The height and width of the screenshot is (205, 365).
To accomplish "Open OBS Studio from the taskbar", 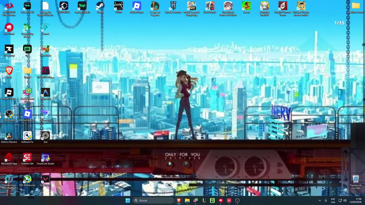I will 237,200.
